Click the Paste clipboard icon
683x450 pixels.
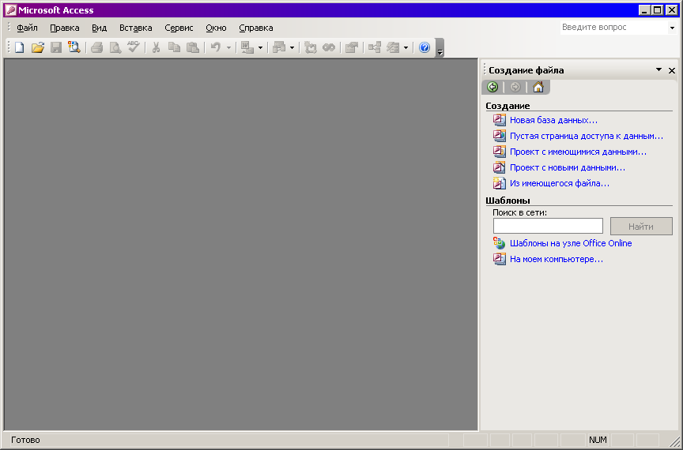(x=193, y=47)
